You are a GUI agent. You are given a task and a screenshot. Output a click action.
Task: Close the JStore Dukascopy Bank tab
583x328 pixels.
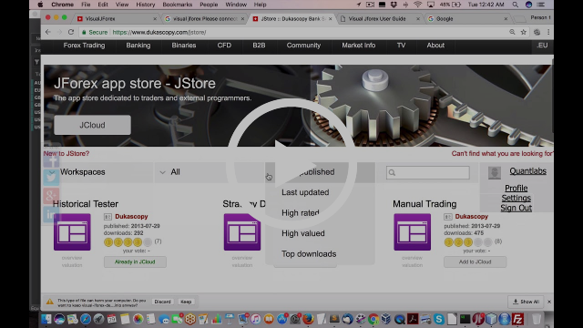[330, 18]
